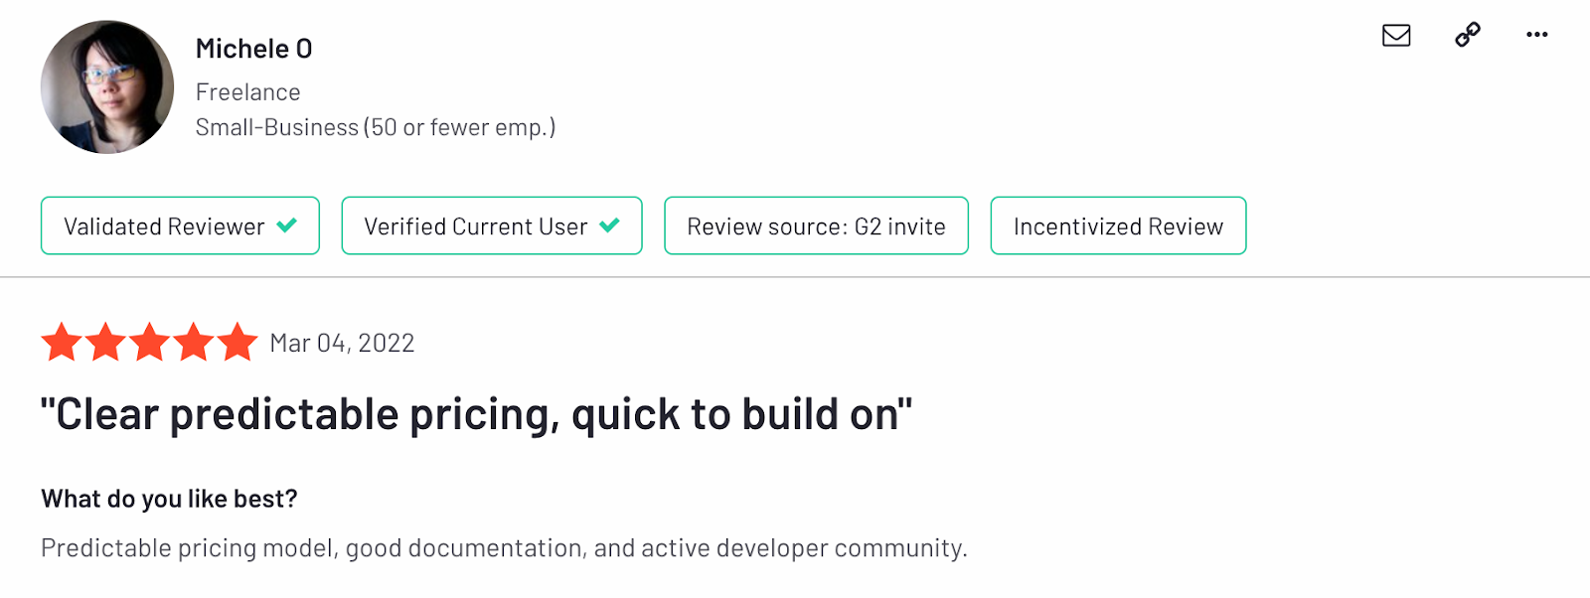Click the Validated Reviewer badge
This screenshot has width=1590, height=598.
point(180,225)
